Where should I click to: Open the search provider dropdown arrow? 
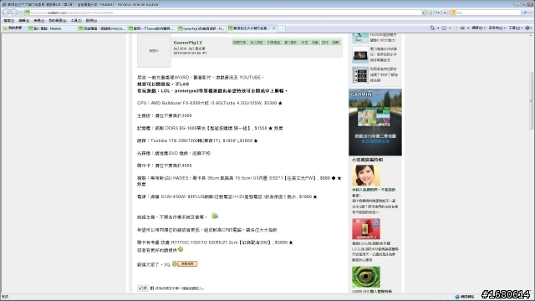point(529,13)
